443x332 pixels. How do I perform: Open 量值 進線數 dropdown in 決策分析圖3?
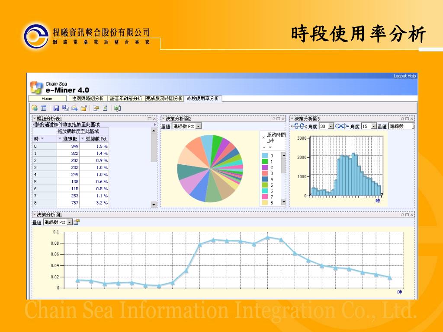coord(414,126)
